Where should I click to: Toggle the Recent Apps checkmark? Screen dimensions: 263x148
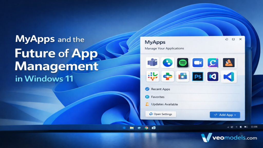point(147,89)
